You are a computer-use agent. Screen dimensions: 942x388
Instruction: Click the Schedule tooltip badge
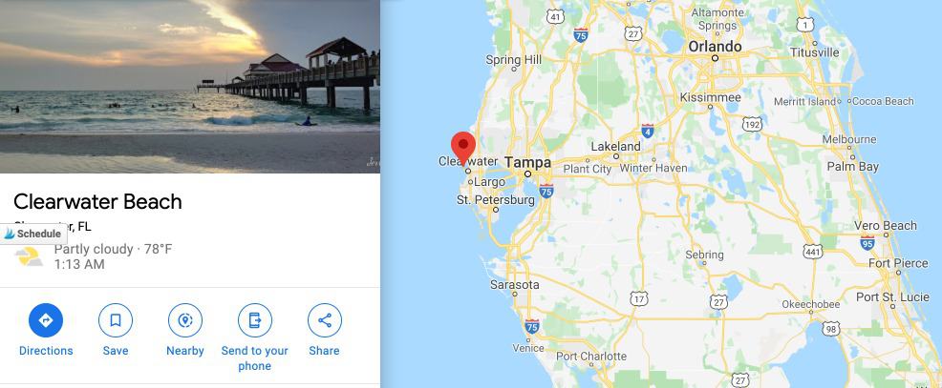[x=33, y=234]
